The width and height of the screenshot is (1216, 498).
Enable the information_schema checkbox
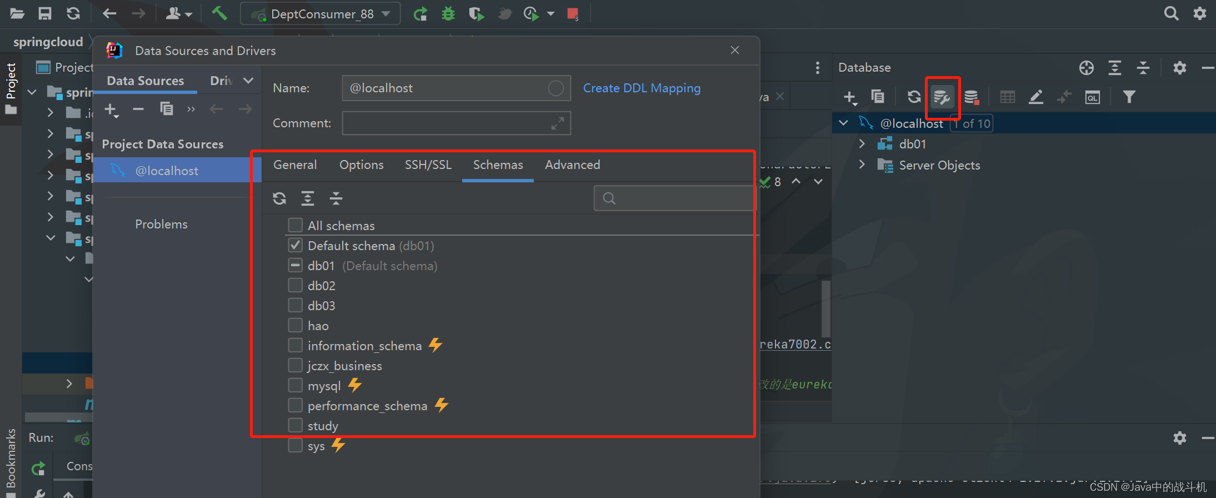coord(295,345)
